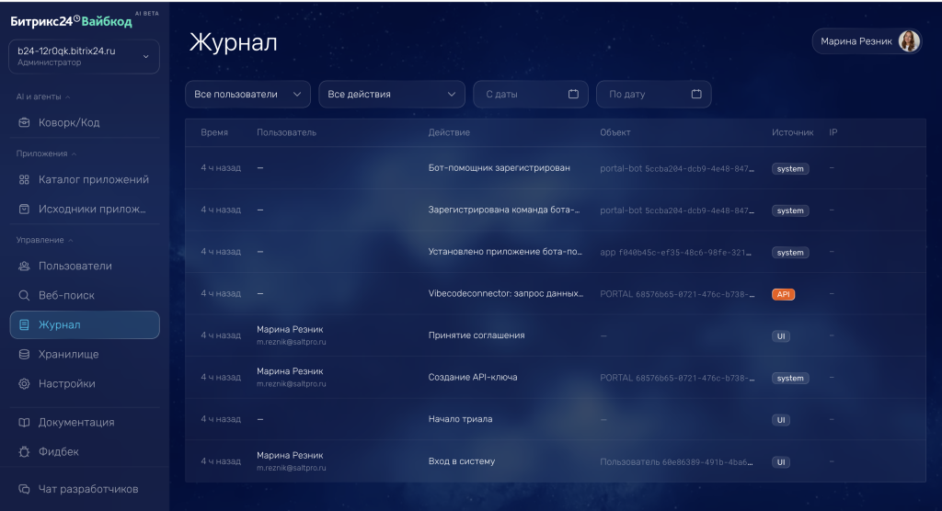Open Хранилище database icon
Image resolution: width=942 pixels, height=511 pixels.
[24, 354]
